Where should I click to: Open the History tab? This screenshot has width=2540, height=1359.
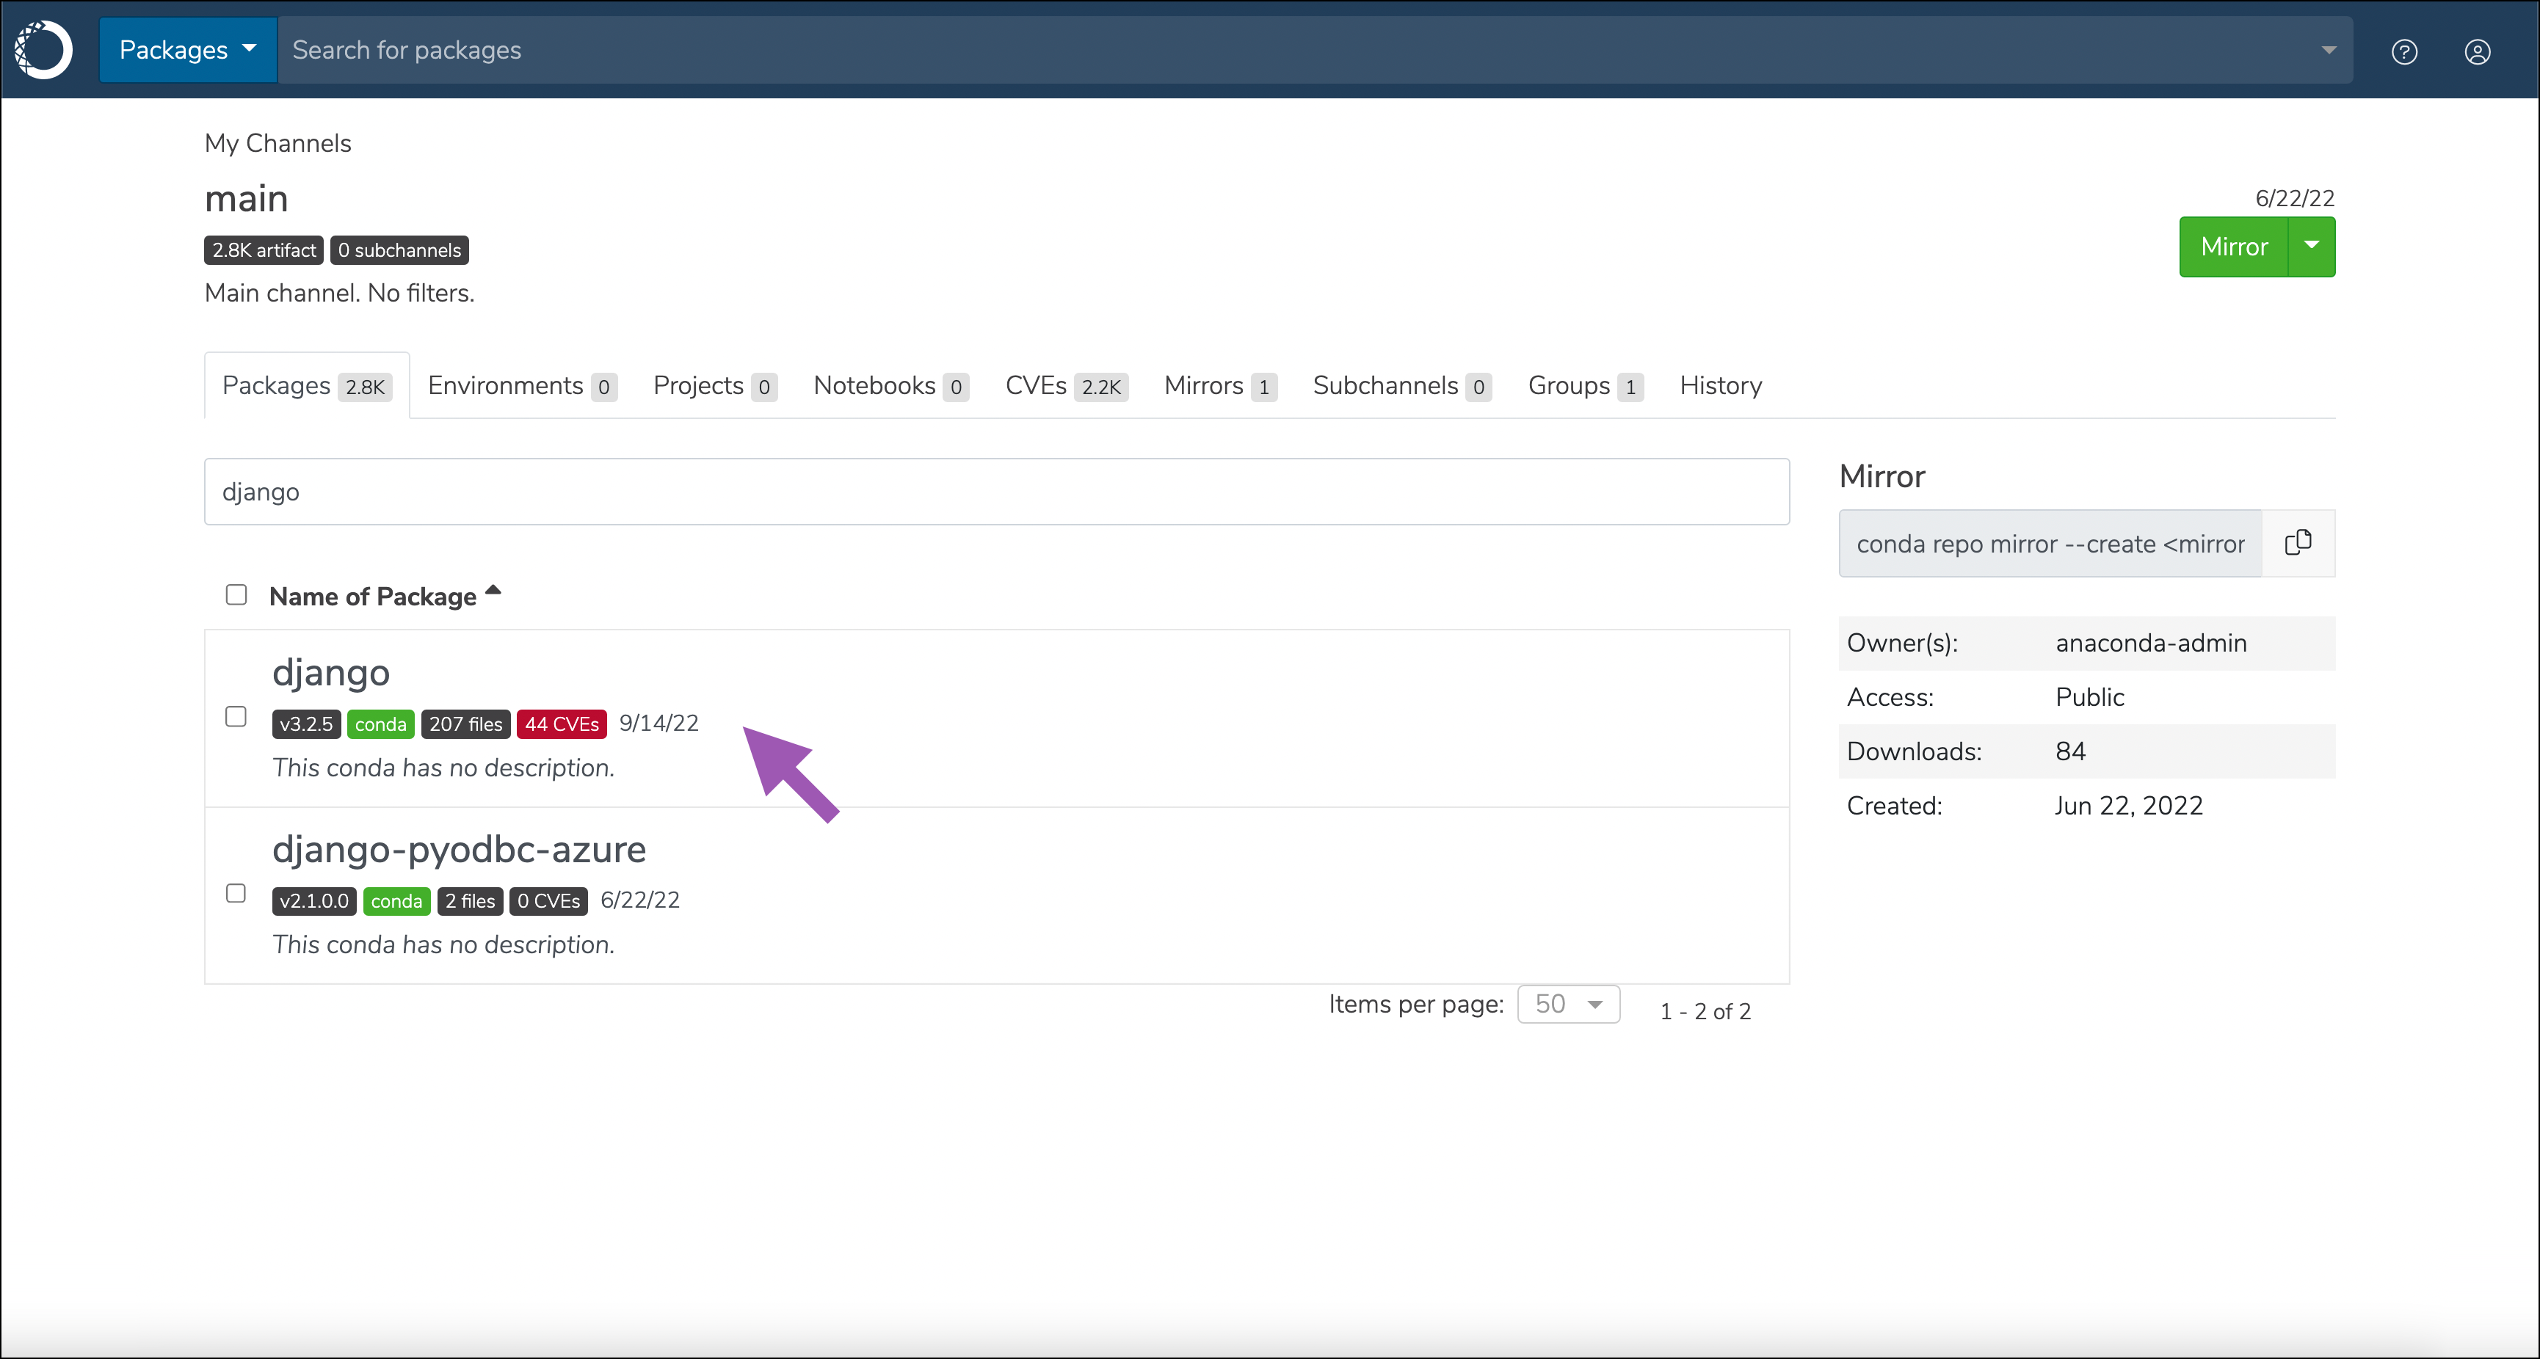1719,385
